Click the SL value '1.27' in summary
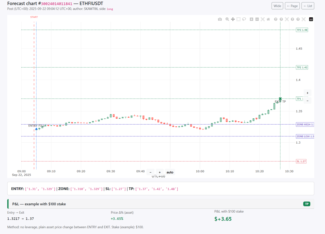 pos(119,189)
